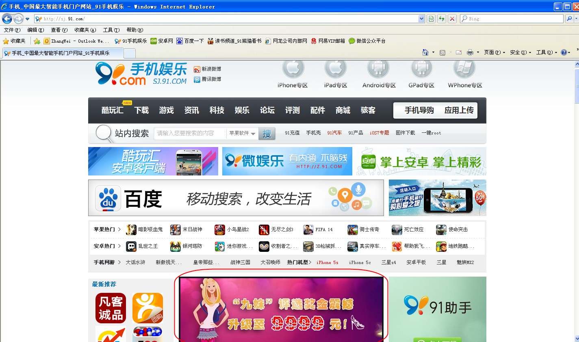Viewport: 579px width, 342px height.
Task: Open the 页面(P) dropdown menu
Action: point(494,52)
